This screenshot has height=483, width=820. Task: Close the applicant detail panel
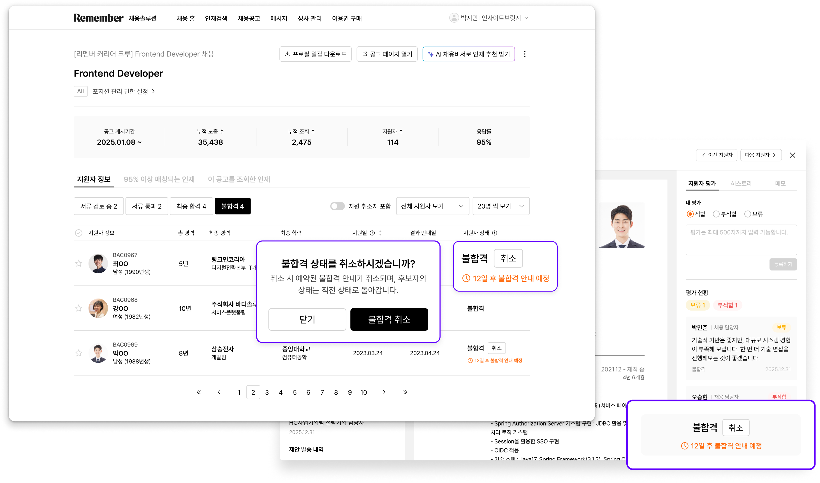pos(792,155)
